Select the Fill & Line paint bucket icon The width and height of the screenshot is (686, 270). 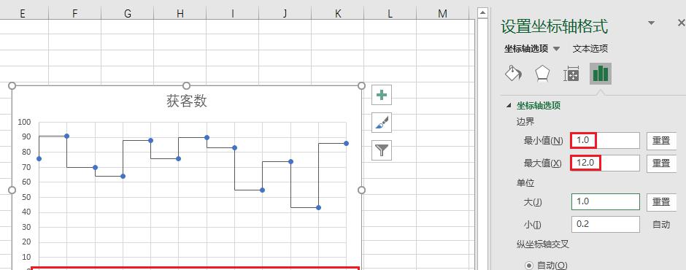click(513, 74)
